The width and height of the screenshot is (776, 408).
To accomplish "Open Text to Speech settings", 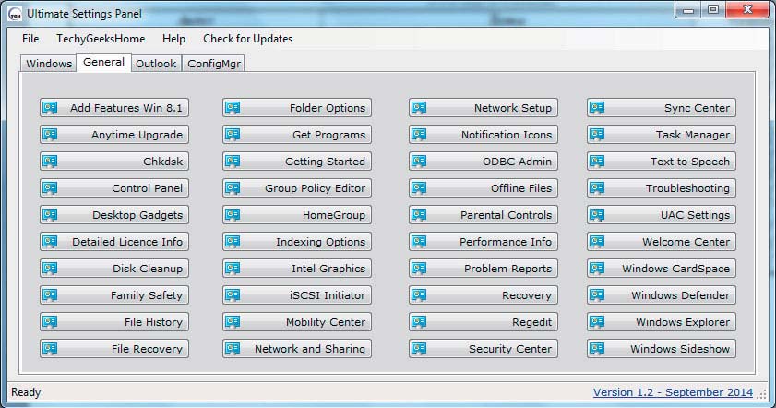I will [662, 161].
